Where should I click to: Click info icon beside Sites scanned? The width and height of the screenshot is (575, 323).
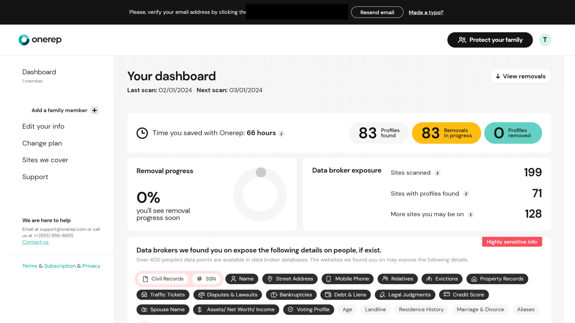[437, 173]
